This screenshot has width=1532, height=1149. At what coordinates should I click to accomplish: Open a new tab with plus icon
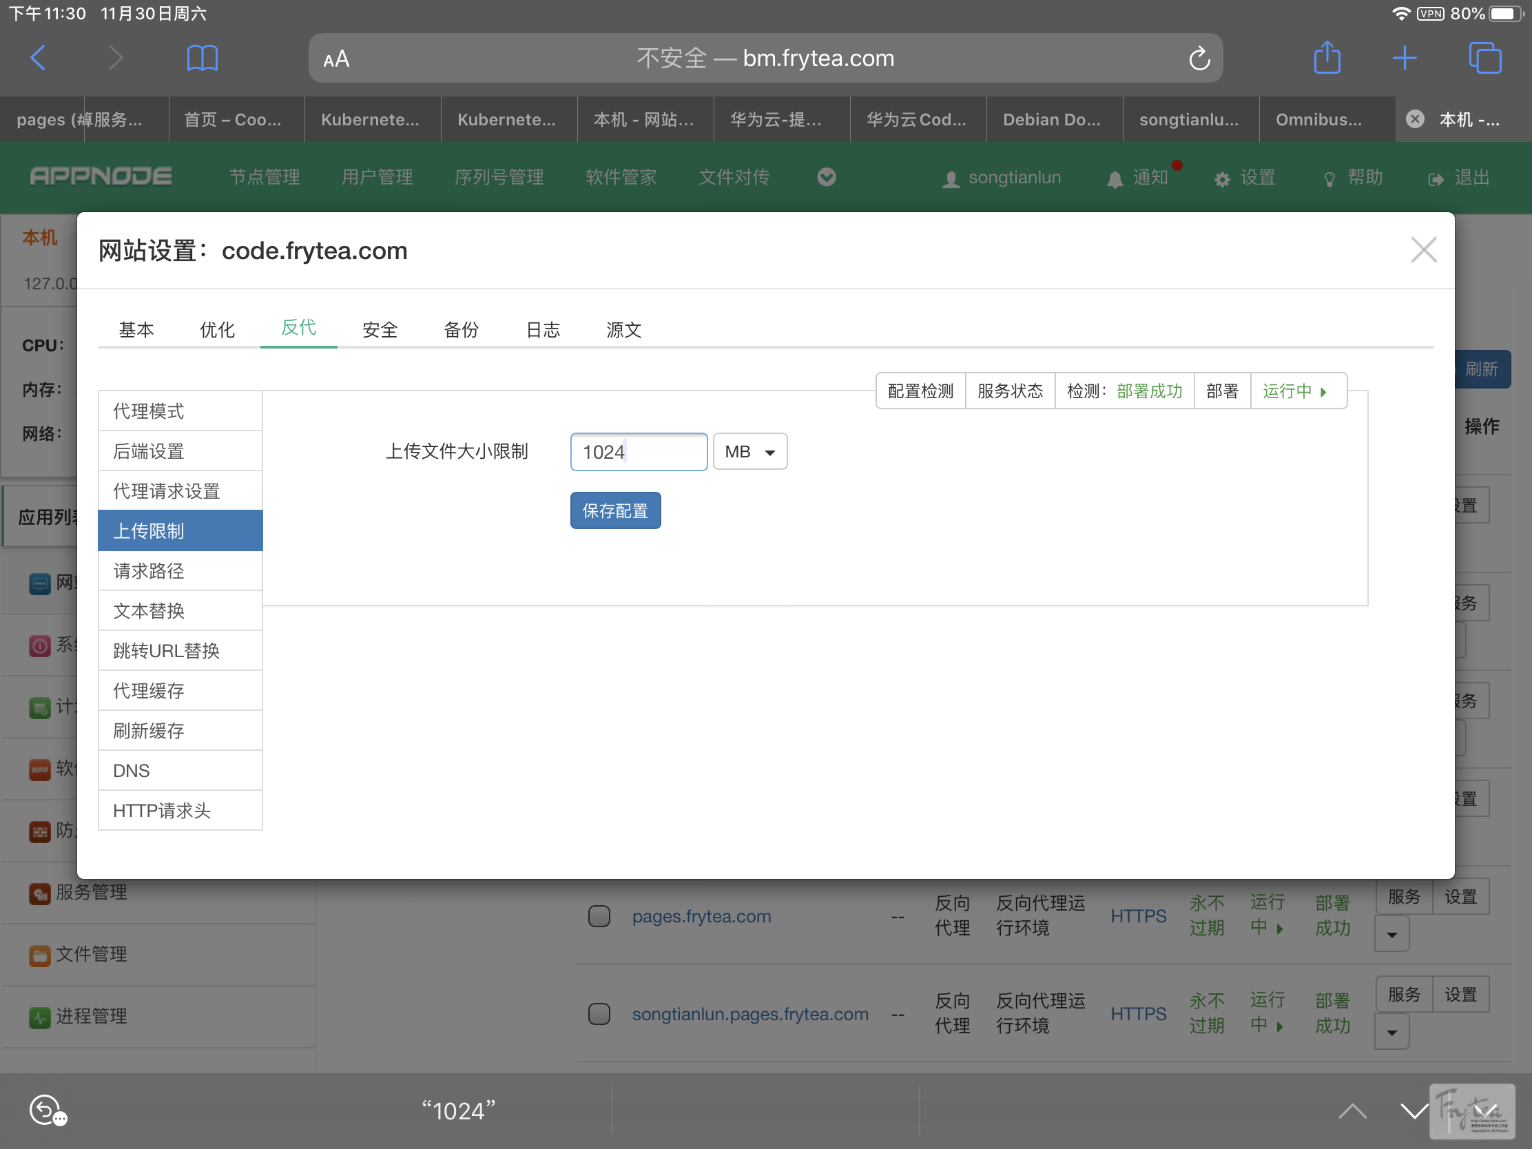[1404, 58]
